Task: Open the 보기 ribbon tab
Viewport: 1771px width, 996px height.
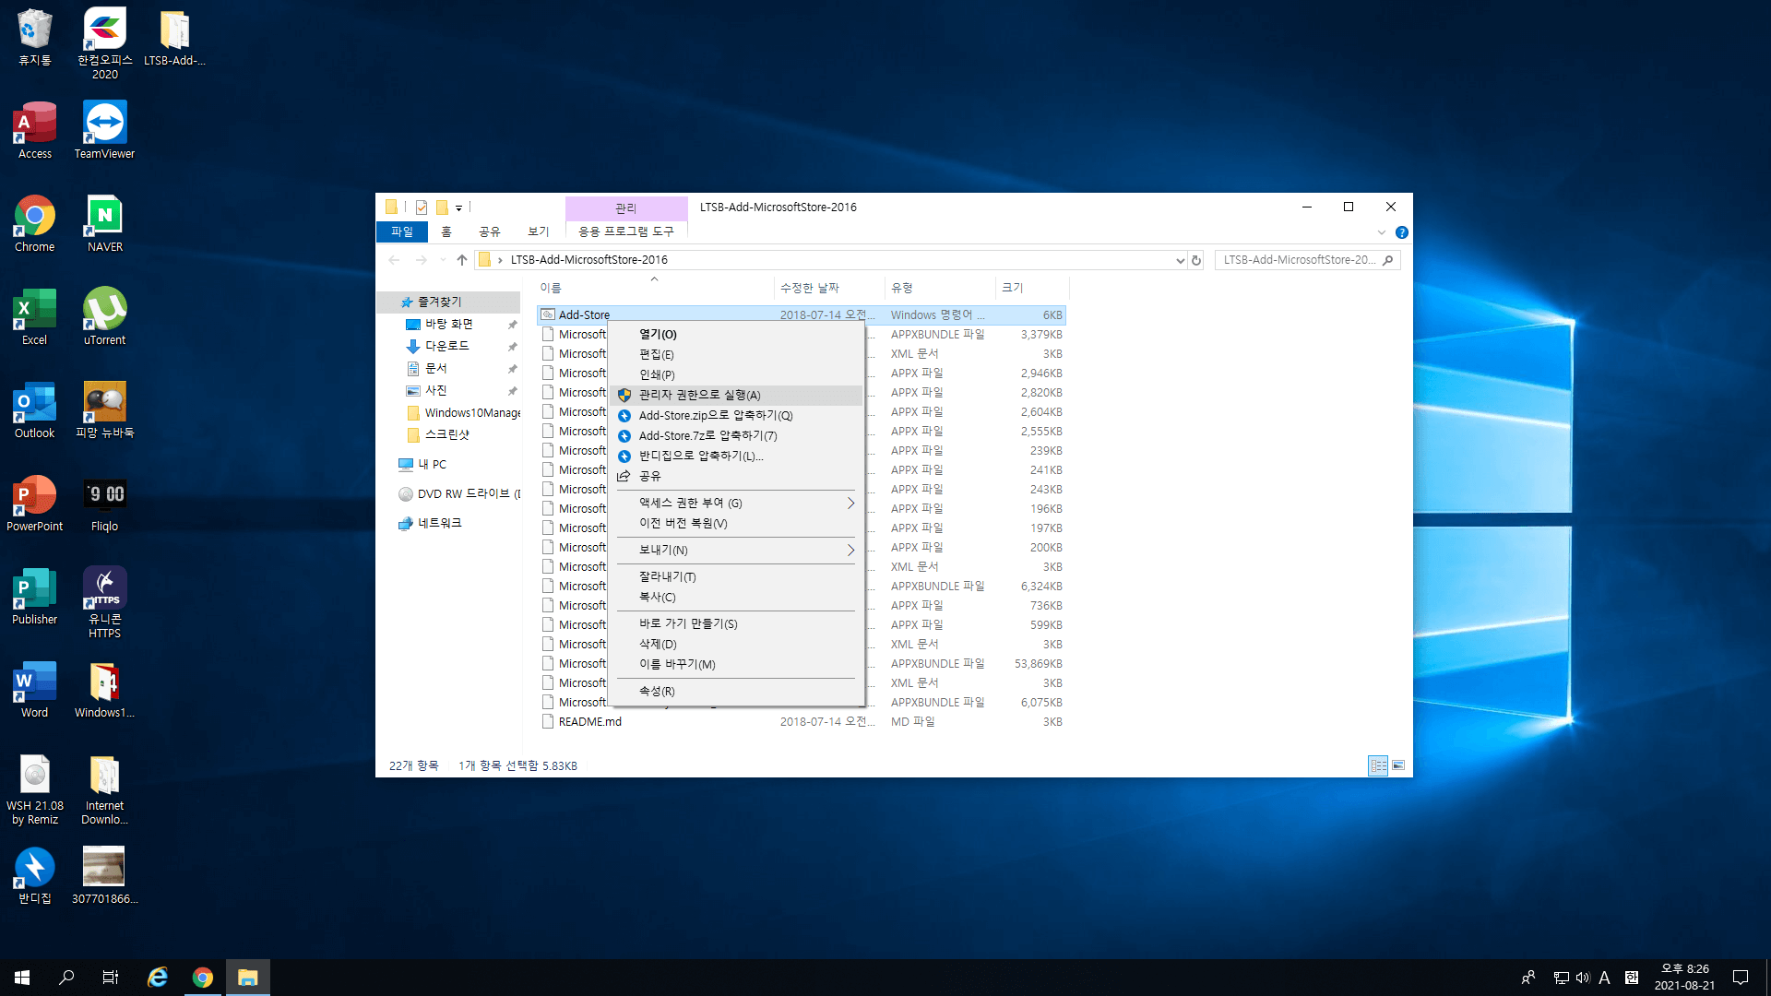Action: [x=539, y=231]
